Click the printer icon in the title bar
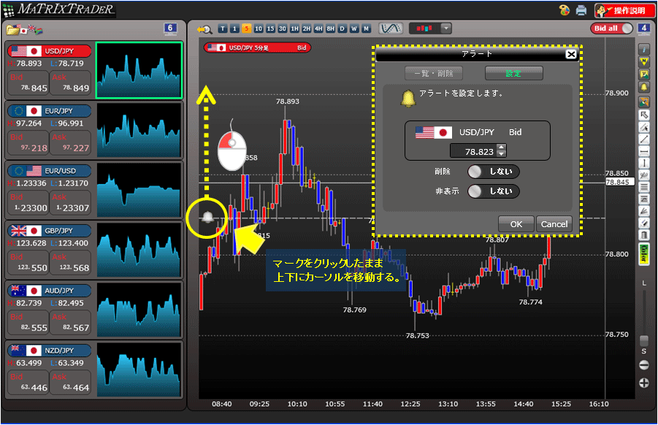 point(581,10)
